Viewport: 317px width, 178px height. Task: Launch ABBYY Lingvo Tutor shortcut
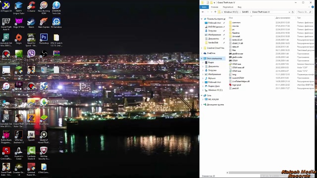(x=19, y=8)
